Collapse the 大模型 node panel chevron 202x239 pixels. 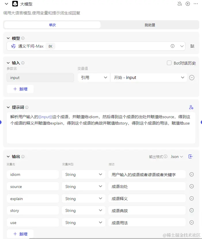pyautogui.click(x=6, y=4)
